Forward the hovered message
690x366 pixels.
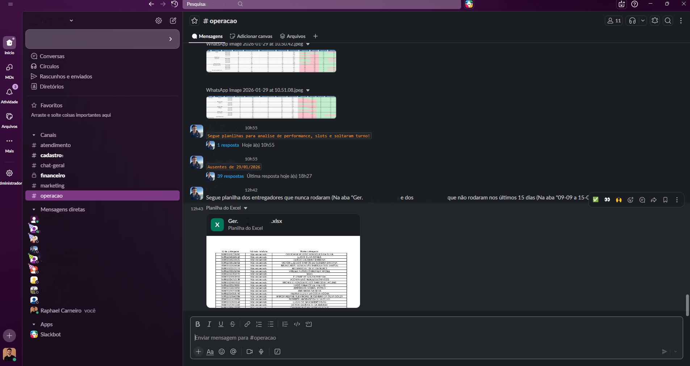[654, 200]
